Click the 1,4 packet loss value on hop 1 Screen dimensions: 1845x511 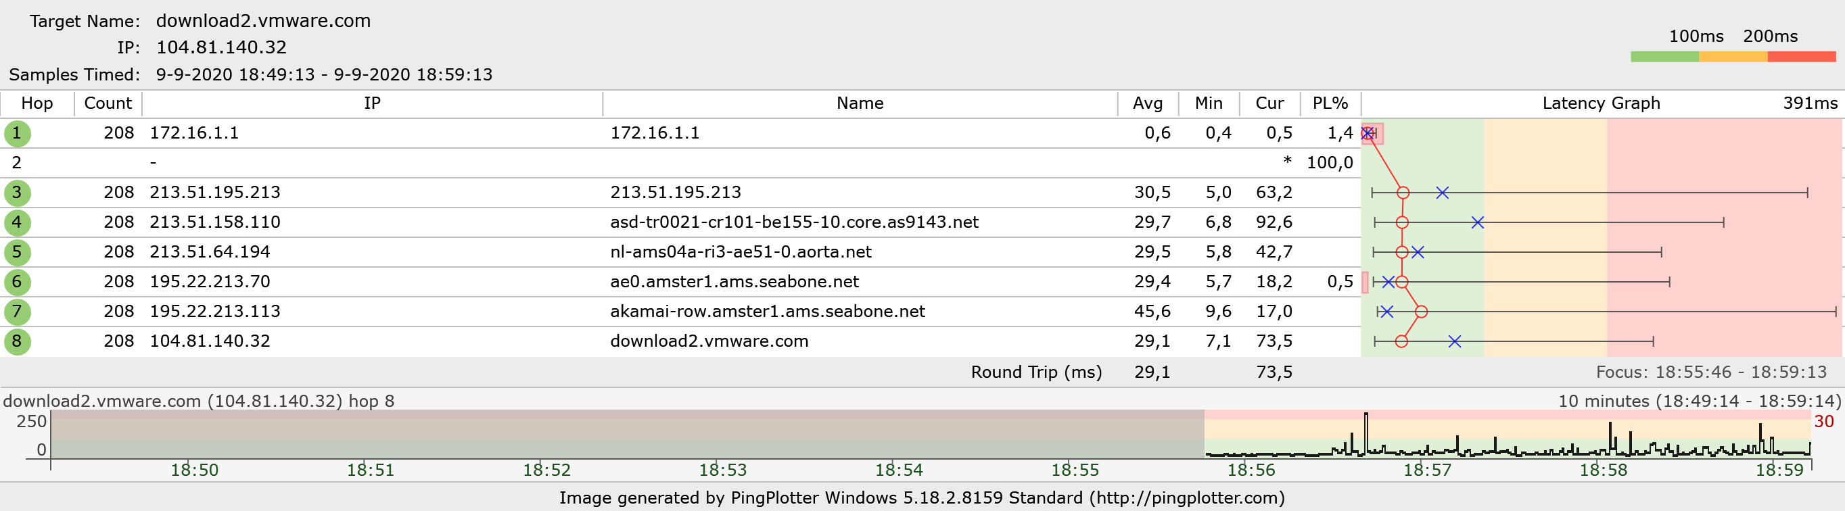coord(1340,133)
